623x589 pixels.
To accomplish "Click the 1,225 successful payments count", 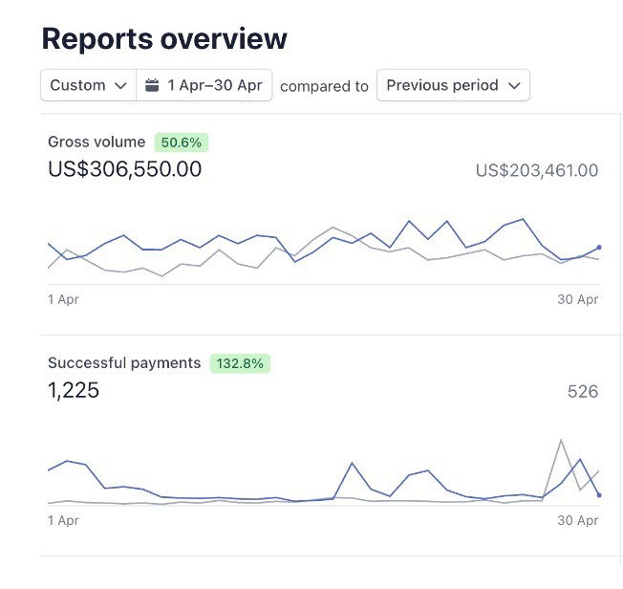I will click(74, 390).
